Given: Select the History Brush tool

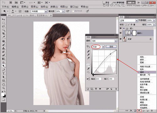Looking at the screenshot, I should tap(3, 52).
